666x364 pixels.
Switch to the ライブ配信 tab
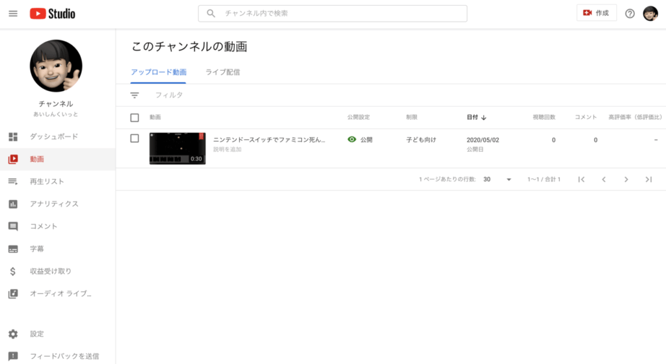(222, 72)
